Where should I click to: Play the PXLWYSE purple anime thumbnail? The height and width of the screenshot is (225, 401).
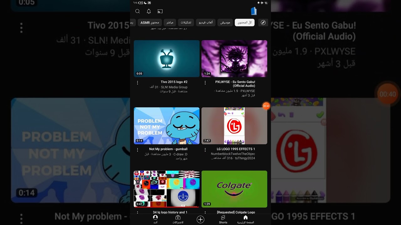234,58
